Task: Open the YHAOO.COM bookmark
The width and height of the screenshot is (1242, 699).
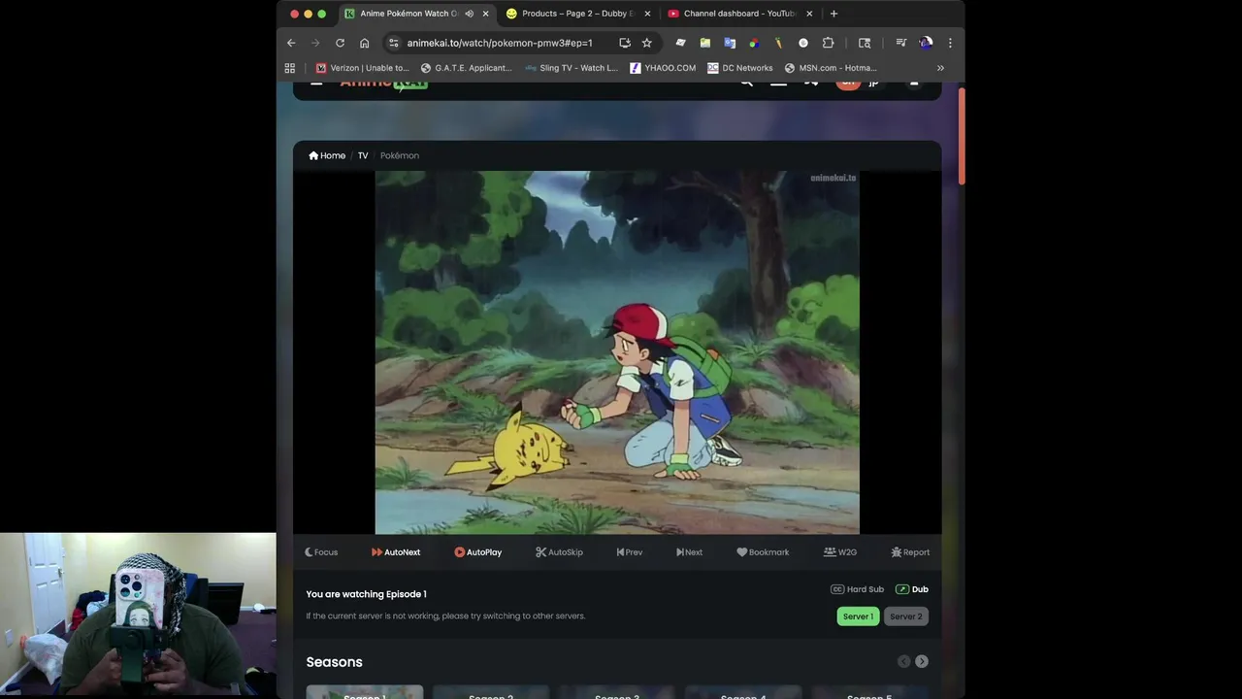Action: tap(663, 68)
